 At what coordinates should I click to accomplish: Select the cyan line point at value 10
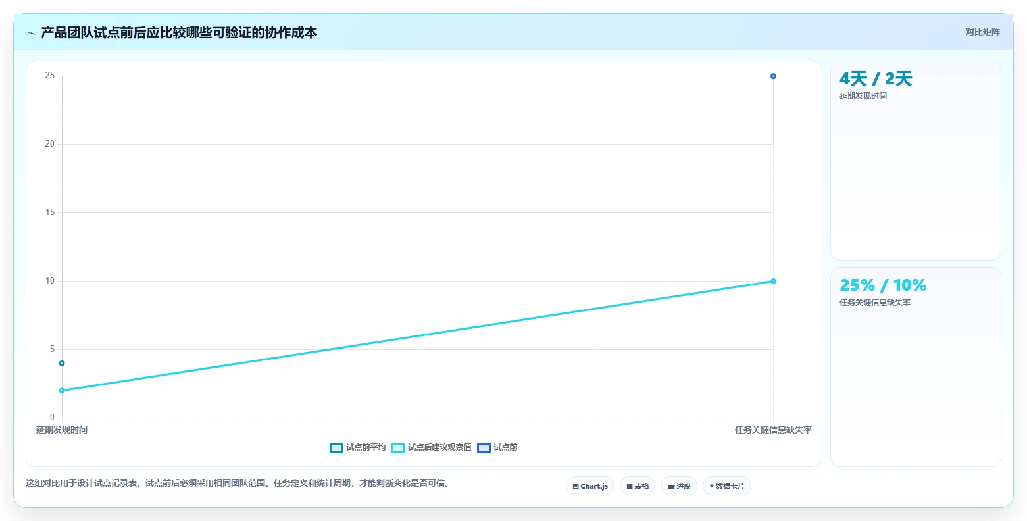pos(773,282)
